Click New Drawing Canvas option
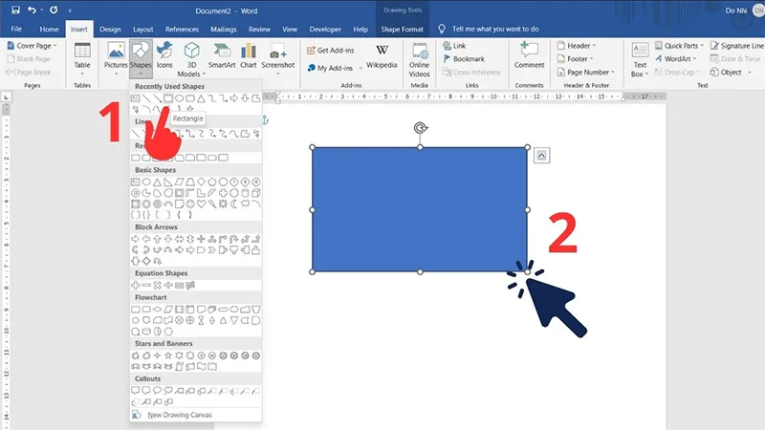The height and width of the screenshot is (430, 765). pyautogui.click(x=180, y=415)
